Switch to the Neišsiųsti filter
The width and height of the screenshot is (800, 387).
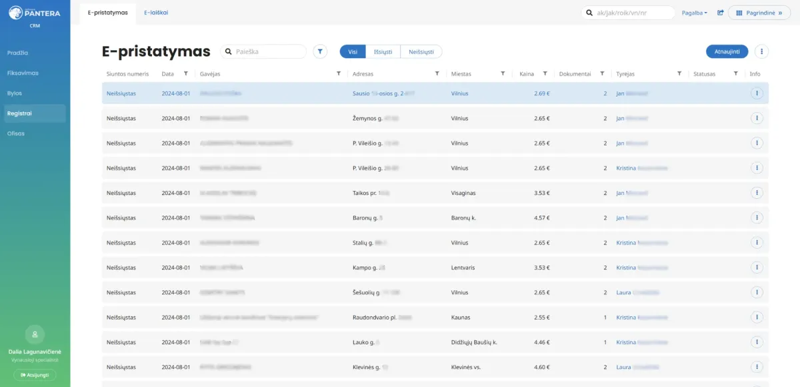point(421,51)
